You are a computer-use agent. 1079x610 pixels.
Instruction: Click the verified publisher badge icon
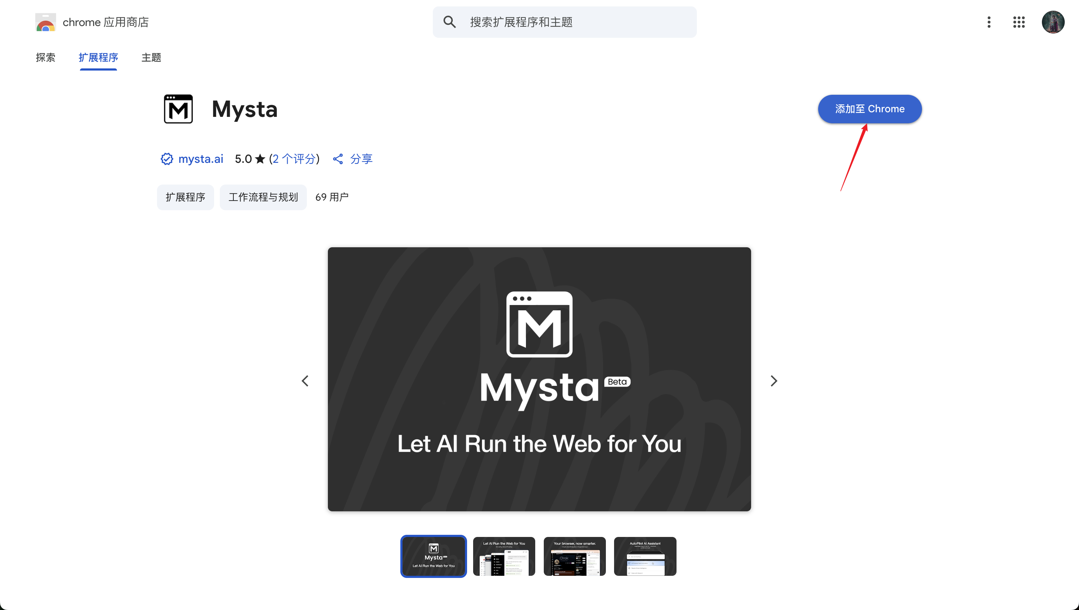click(167, 159)
